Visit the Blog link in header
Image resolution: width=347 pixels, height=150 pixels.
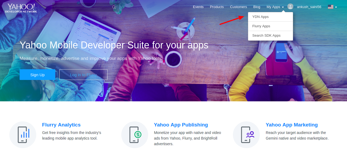tap(257, 7)
